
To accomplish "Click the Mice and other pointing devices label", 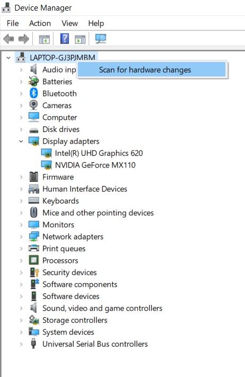I will point(98,213).
